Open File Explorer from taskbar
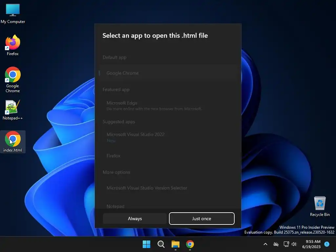 (175, 244)
